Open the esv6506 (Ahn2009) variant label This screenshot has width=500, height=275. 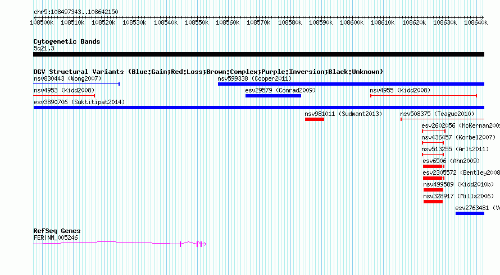(451, 161)
